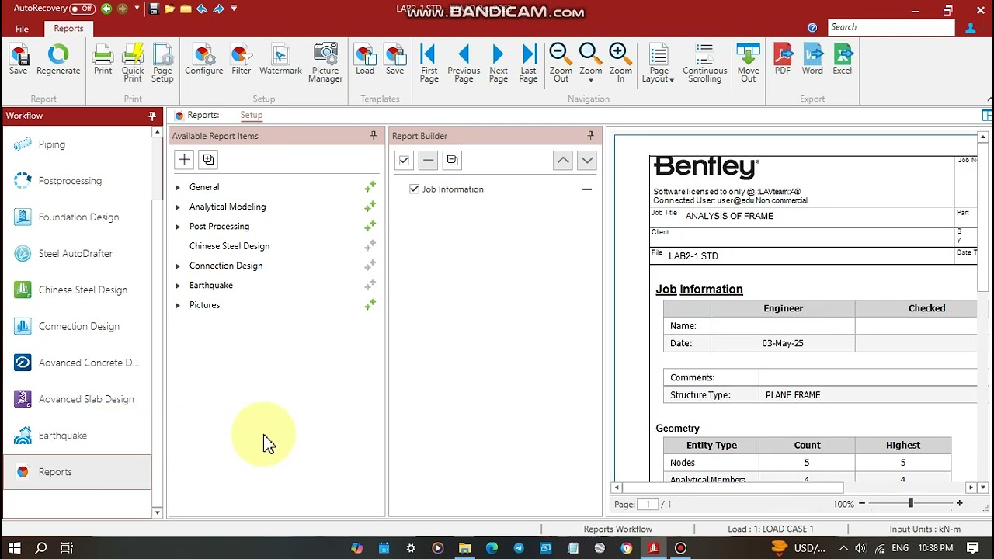Open the File menu

[x=22, y=29]
